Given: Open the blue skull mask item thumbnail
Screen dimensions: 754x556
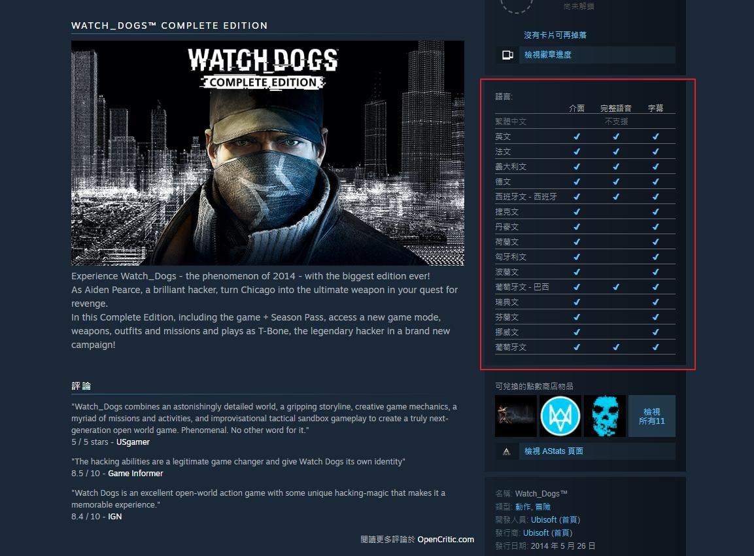Looking at the screenshot, I should [605, 416].
